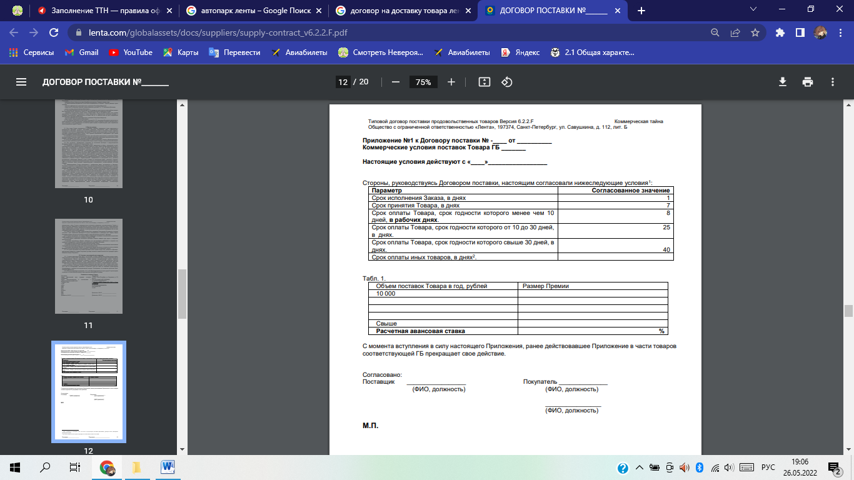Show hidden system tray icons
This screenshot has width=854, height=480.
point(639,467)
